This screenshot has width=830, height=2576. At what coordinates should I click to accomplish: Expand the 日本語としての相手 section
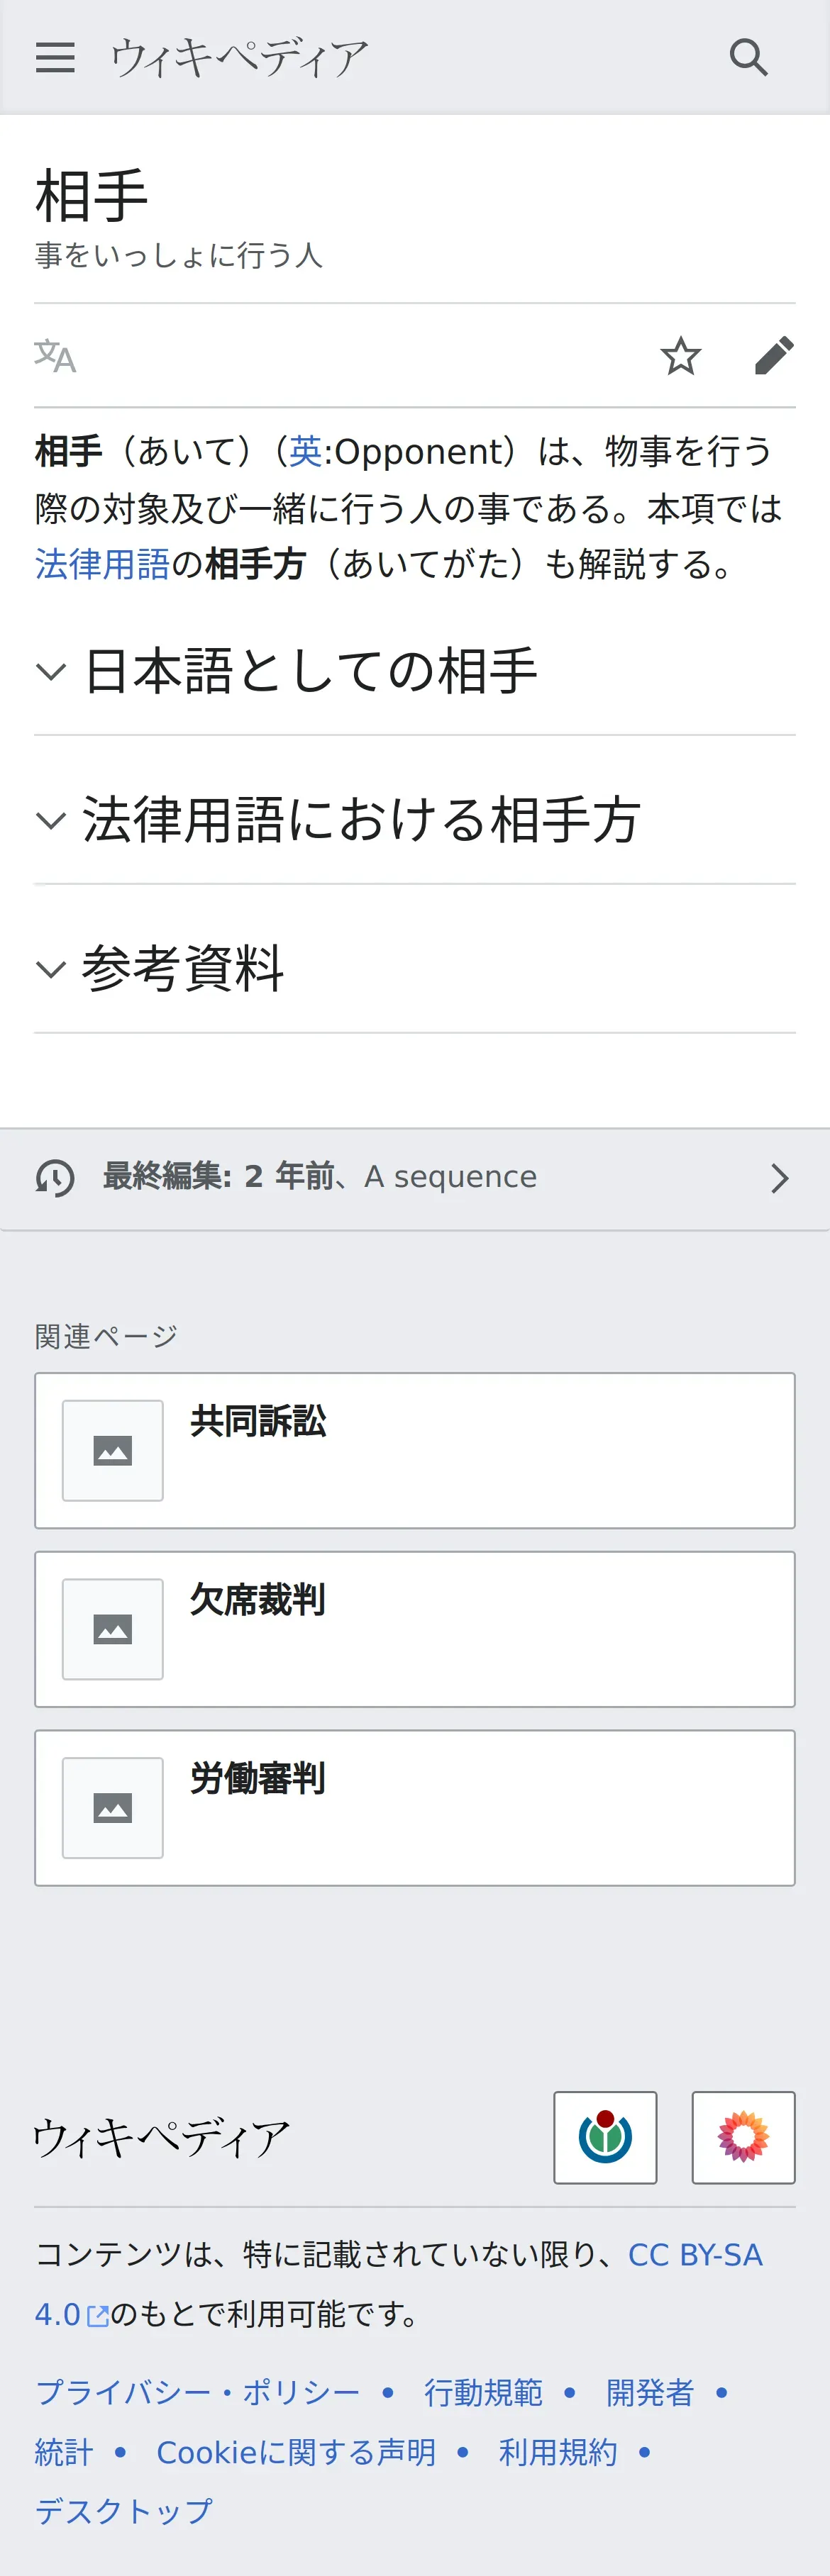point(415,671)
